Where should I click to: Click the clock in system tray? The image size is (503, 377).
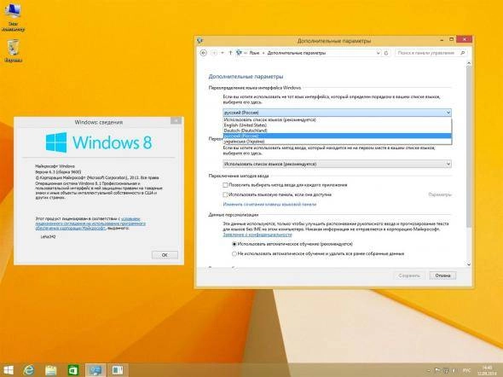pos(487,370)
